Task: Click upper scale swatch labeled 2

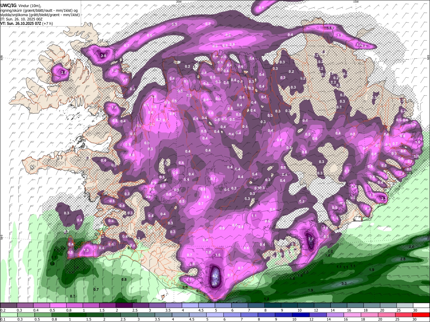Action: click(124, 305)
